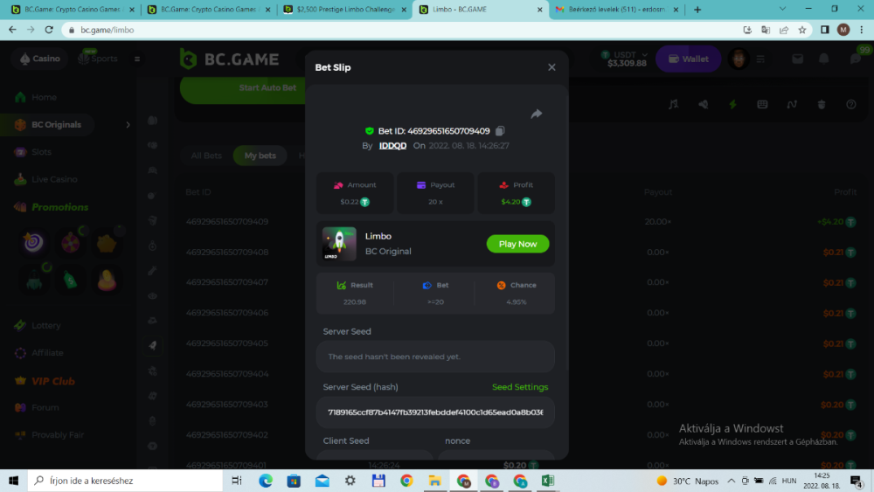Click the Server Seed hash field

[x=435, y=412]
